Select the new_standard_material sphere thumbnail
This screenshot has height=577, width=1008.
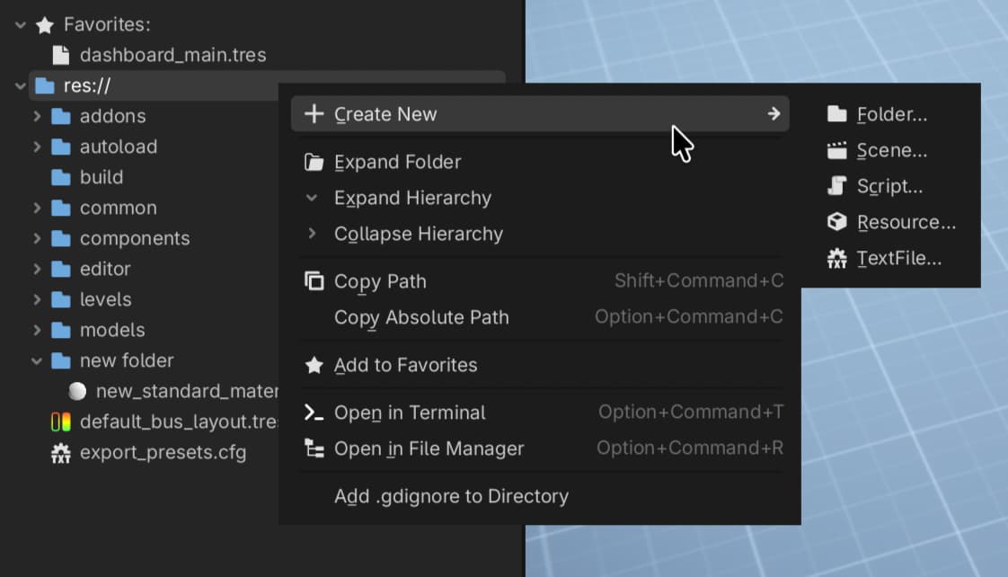click(x=78, y=391)
